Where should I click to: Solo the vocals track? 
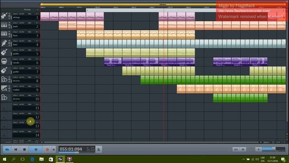[x=15, y=59]
